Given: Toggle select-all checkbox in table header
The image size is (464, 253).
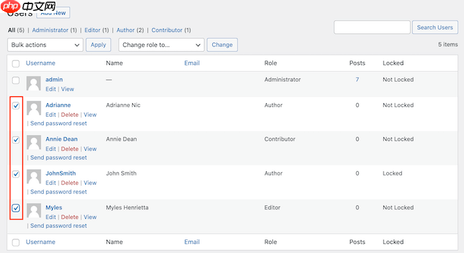Looking at the screenshot, I should [16, 63].
